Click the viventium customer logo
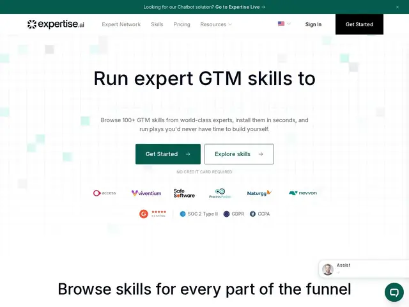Screen dimensions: 409x307 [146, 193]
